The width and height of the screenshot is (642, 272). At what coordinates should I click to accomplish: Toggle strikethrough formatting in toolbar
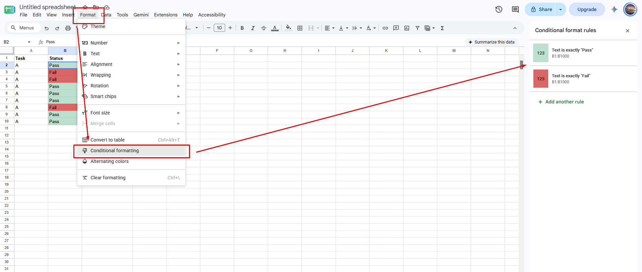(x=264, y=28)
